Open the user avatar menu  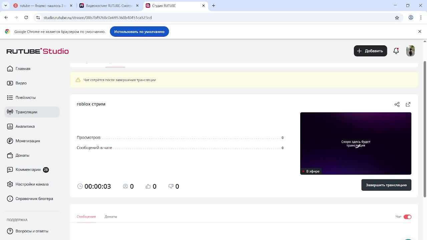(410, 51)
